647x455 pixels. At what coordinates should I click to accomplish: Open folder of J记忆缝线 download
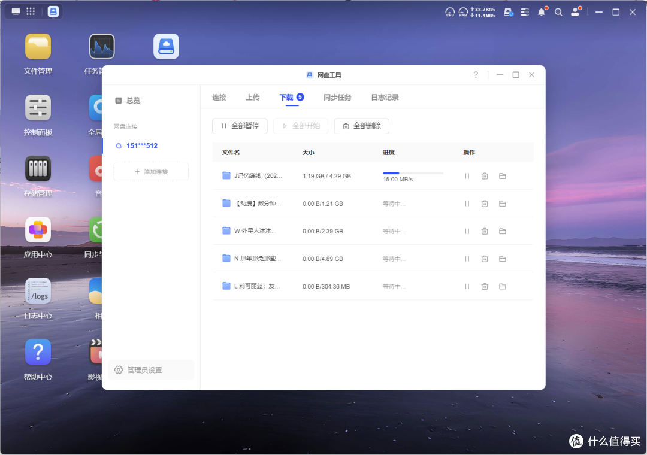(x=503, y=176)
